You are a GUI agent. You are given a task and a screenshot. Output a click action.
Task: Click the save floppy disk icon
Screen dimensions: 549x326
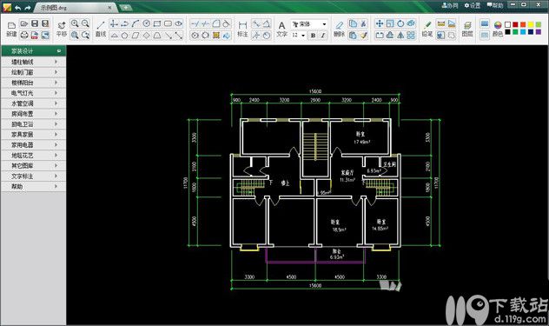click(35, 23)
